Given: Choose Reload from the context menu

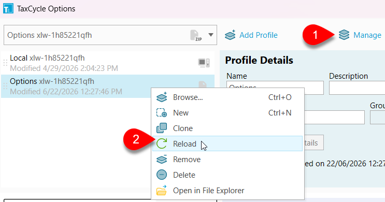Looking at the screenshot, I should pos(227,143).
